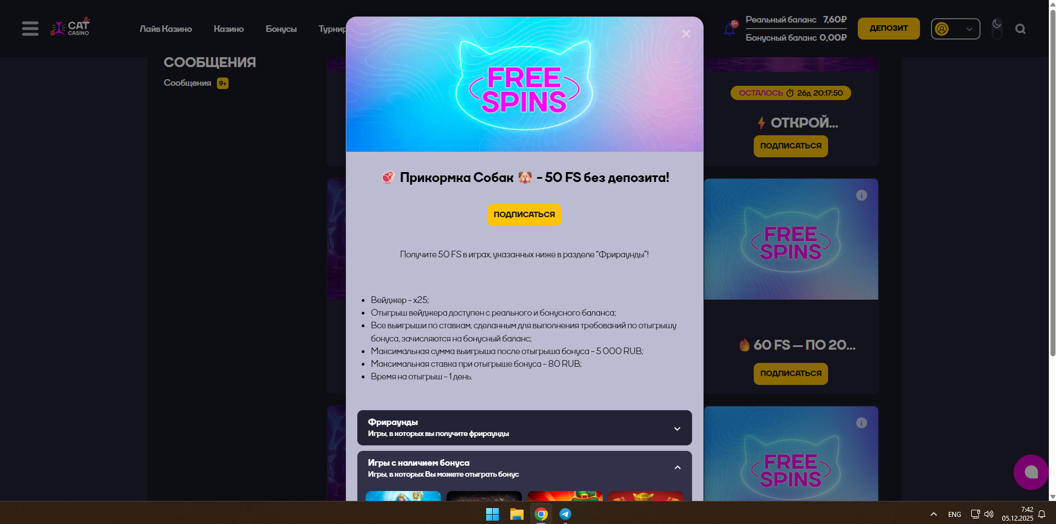Show info icon on the bottom Free Spins card
This screenshot has height=524, width=1056.
pos(862,423)
